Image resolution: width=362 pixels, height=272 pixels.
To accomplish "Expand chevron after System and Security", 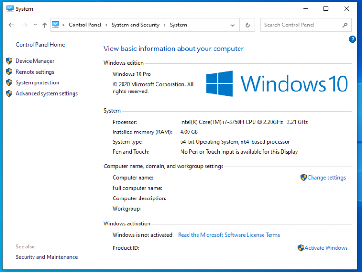I will (165, 25).
